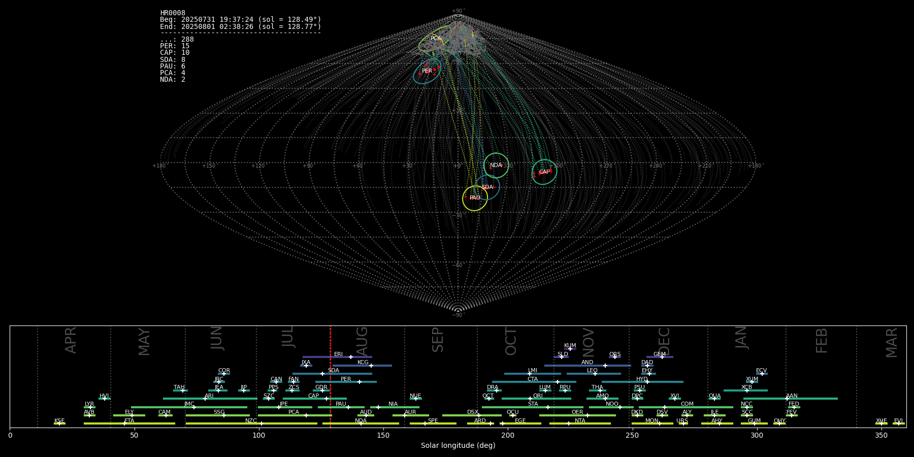This screenshot has height=457, width=914.
Task: Select the KCG shower bar in the timeline
Action: coord(362,366)
